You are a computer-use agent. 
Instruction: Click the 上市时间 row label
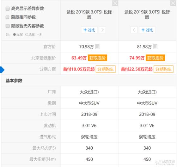pyautogui.click(x=48, y=114)
